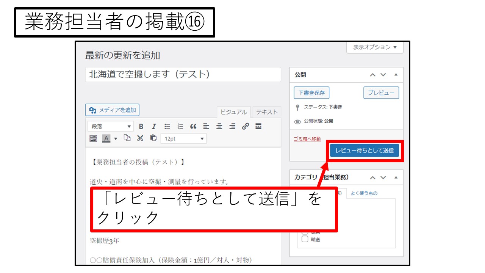Screen dimensions: 485x273
Task: Click the ○○賠償責任保険加入 text line
Action: click(x=171, y=260)
